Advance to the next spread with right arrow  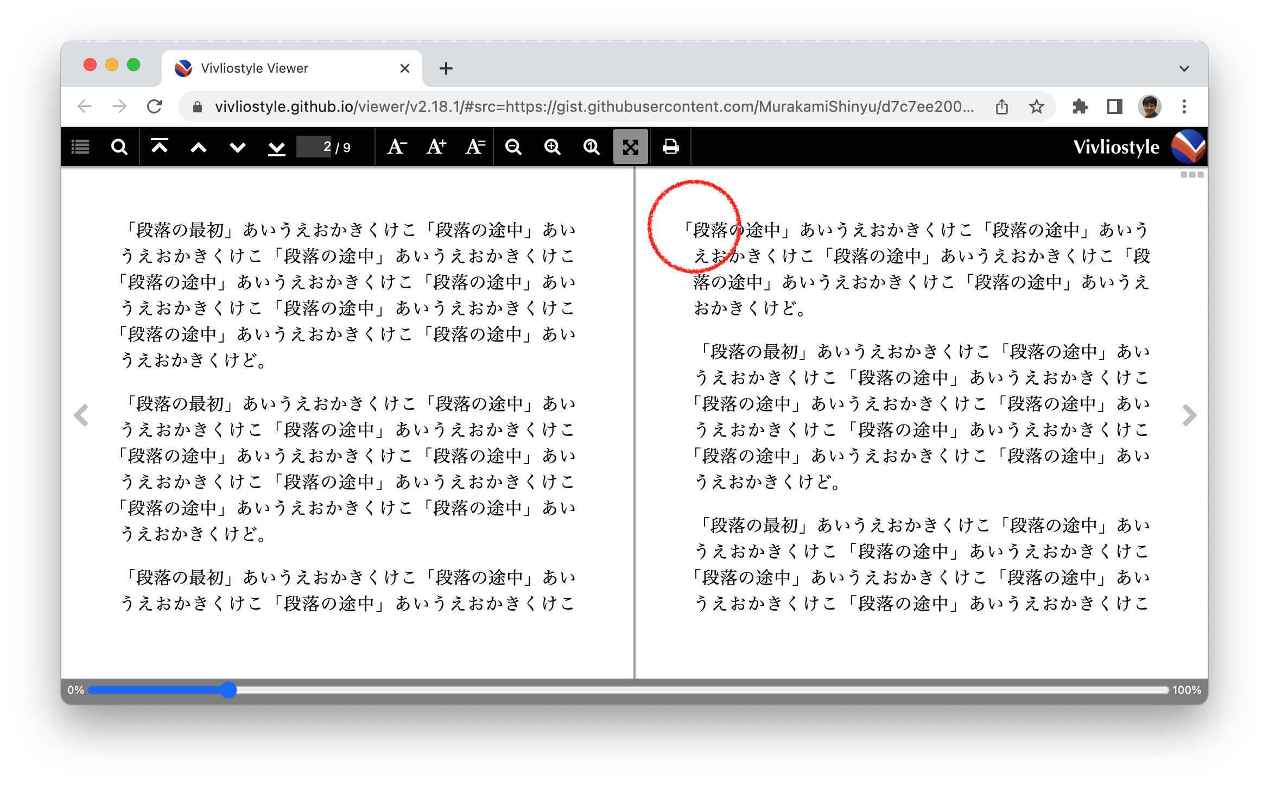(x=1190, y=415)
